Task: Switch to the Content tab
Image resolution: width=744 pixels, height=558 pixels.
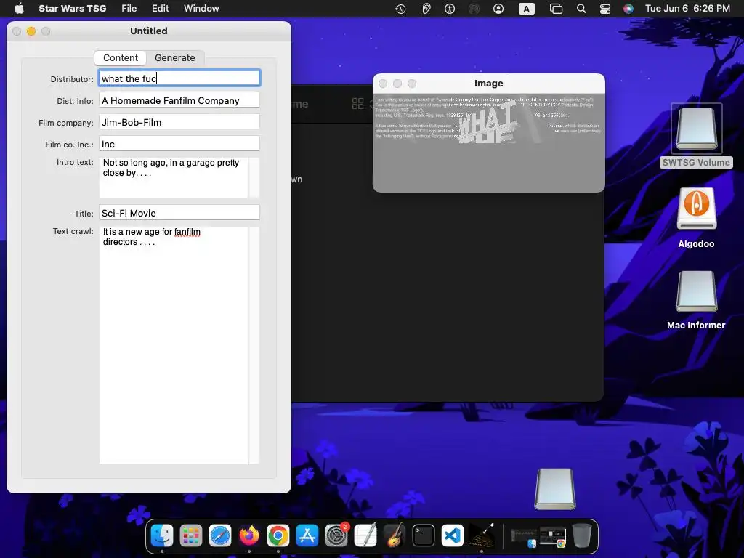Action: pyautogui.click(x=121, y=58)
